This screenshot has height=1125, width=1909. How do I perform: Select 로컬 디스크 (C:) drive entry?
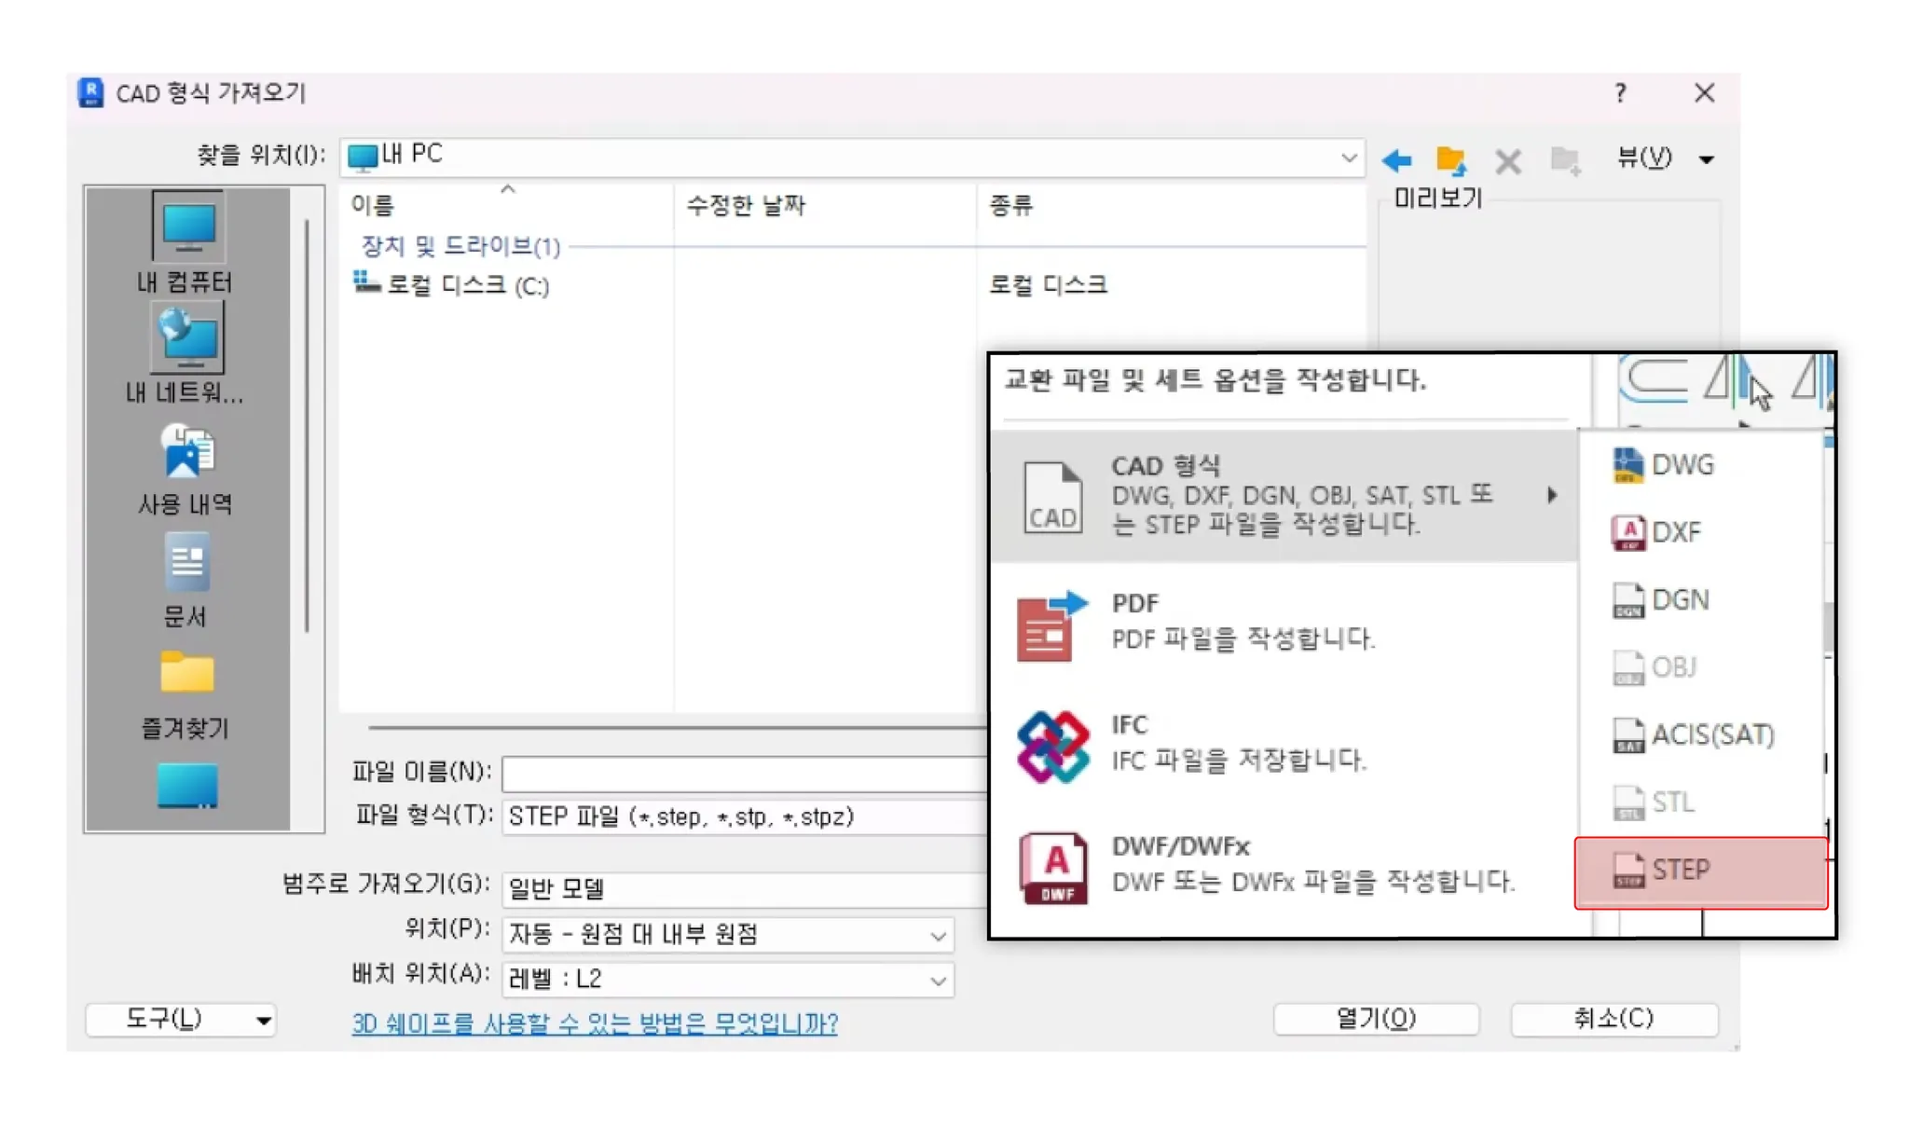pyautogui.click(x=466, y=285)
